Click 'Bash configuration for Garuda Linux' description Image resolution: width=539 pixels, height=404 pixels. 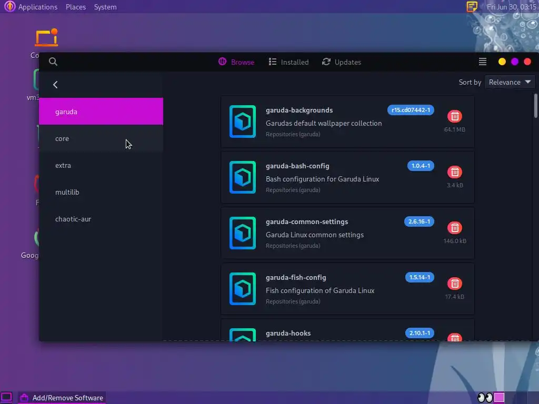pos(322,179)
